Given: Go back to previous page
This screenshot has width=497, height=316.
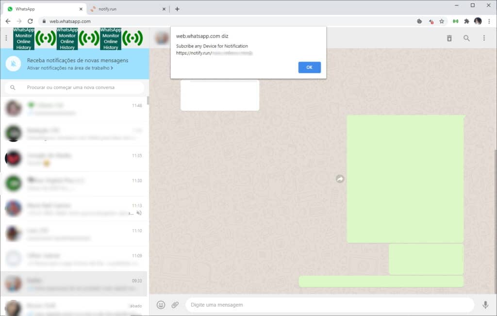Looking at the screenshot, I should tap(8, 21).
